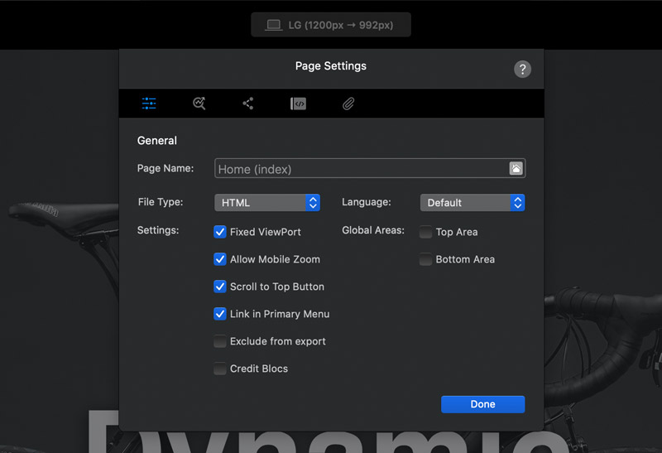Screen dimensions: 662x453
Task: Click the Done button
Action: click(x=483, y=404)
